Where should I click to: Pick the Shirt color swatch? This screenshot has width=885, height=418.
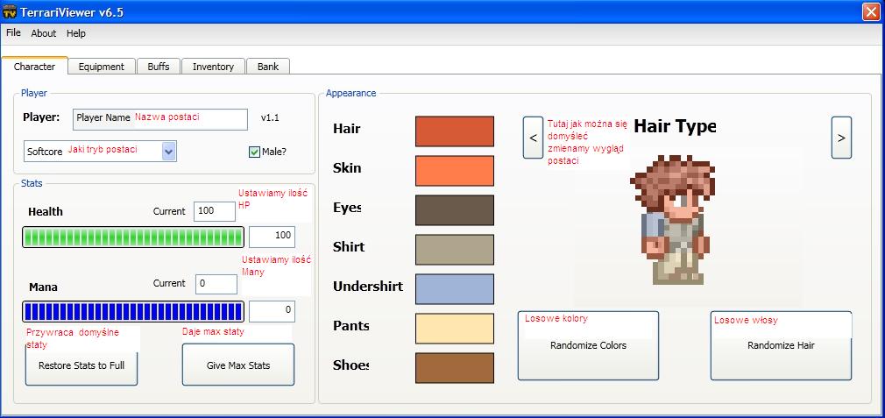455,250
